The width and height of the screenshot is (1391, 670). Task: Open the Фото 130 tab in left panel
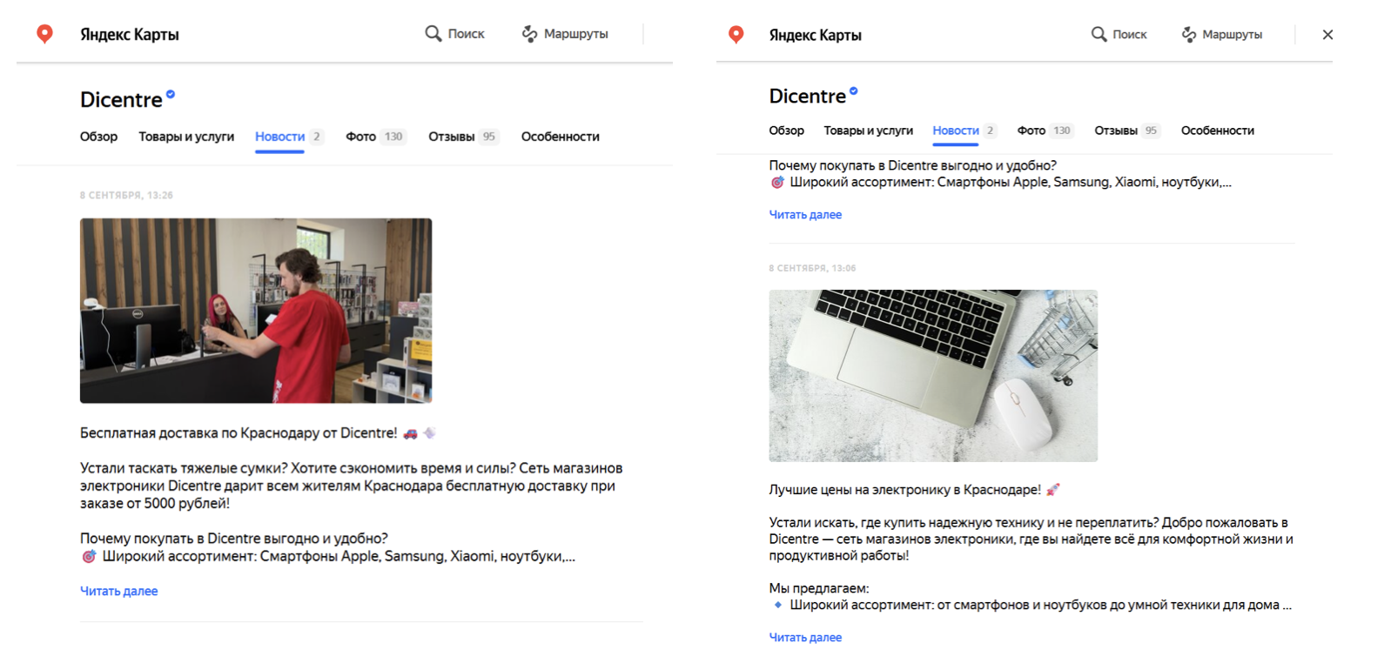(375, 137)
